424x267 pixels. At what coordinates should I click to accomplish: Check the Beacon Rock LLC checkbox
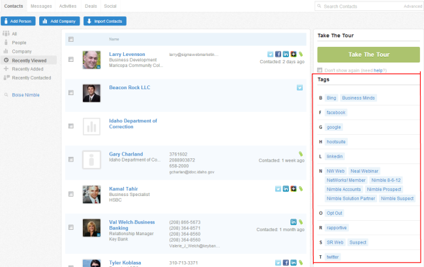click(71, 93)
